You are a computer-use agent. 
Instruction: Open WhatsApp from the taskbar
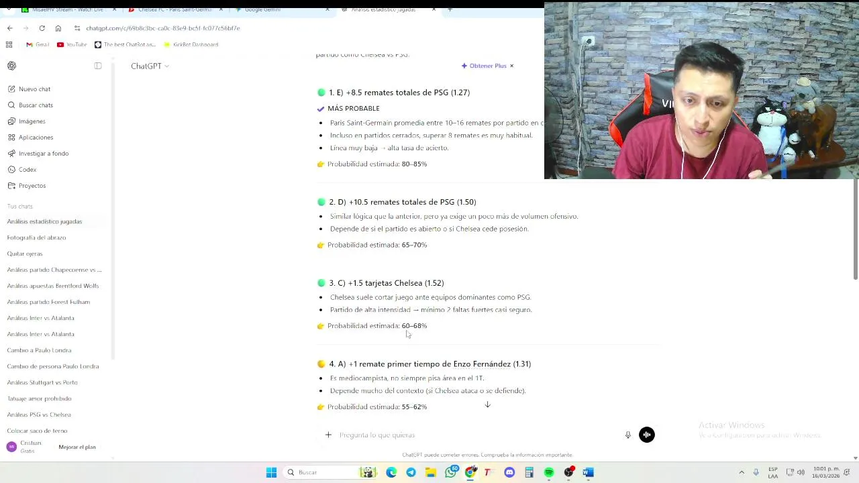click(x=451, y=472)
